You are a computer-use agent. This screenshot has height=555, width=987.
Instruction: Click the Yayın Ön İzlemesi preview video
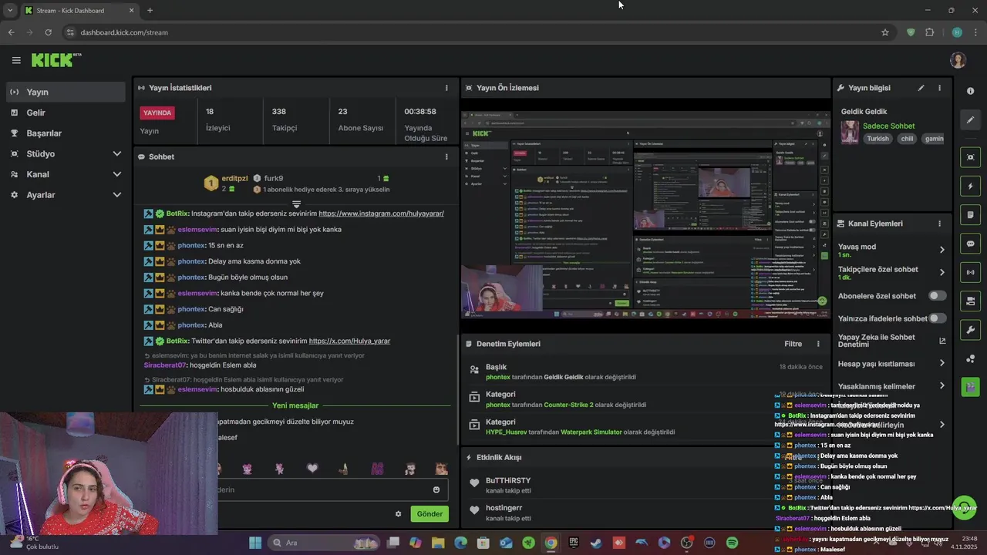pos(646,214)
